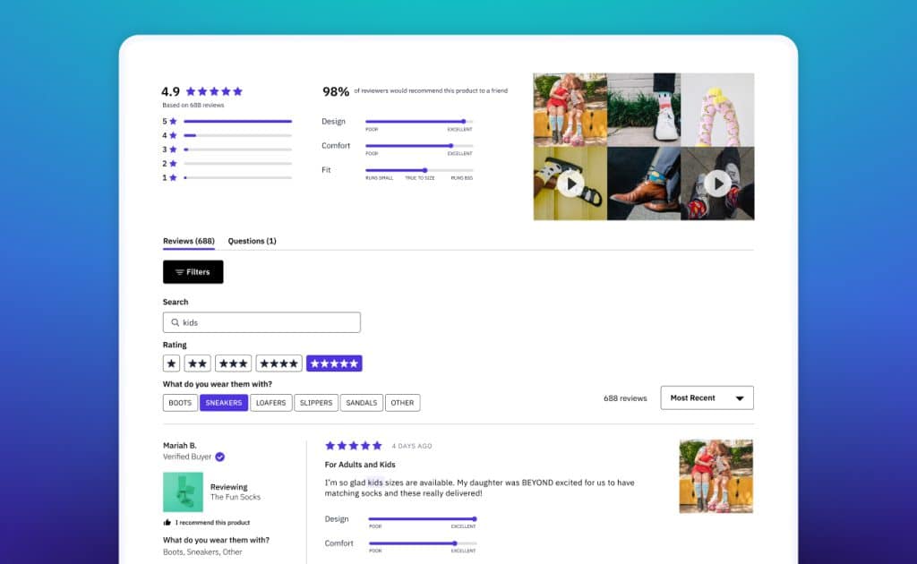Focus the review search field containing kids

pos(261,322)
